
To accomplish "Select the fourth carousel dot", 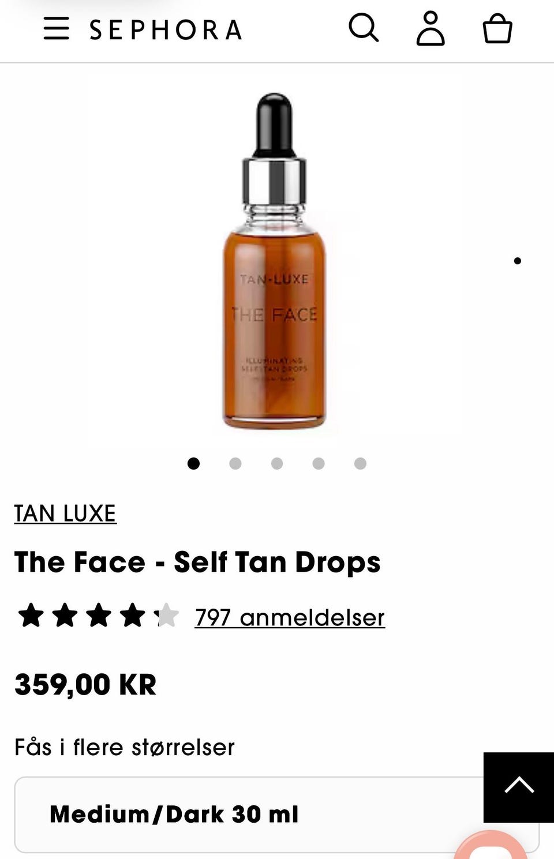I will point(319,463).
